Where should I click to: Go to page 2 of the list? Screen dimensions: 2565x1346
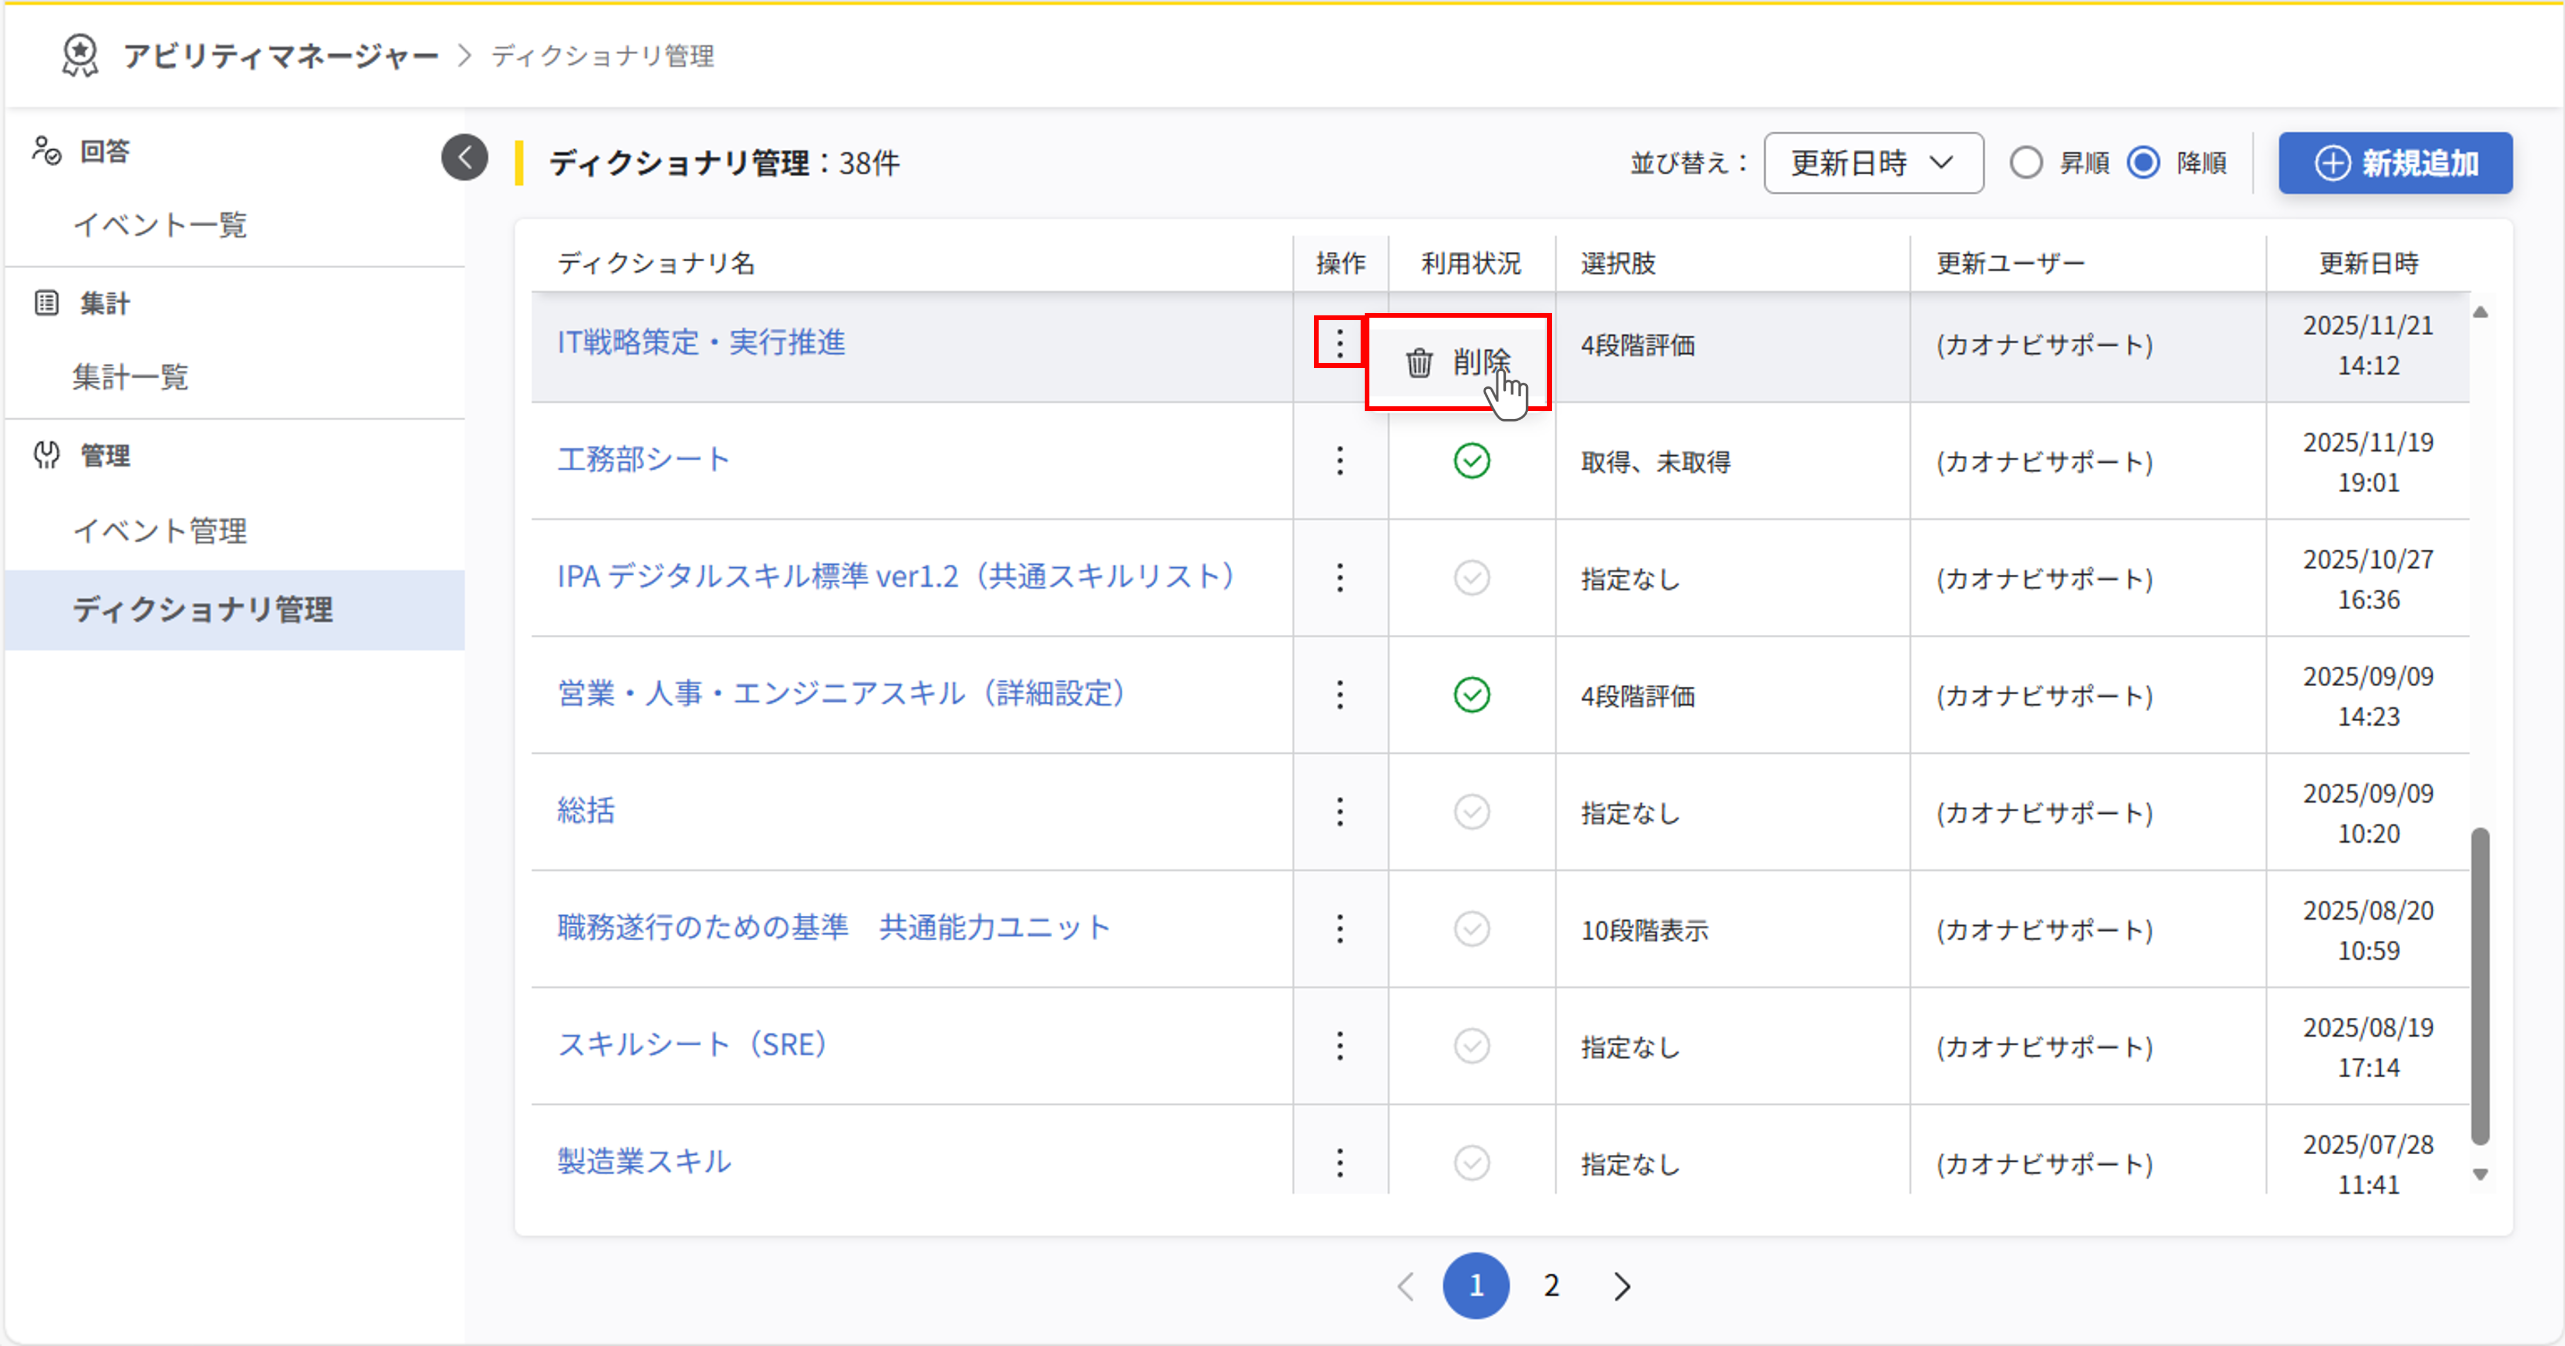pos(1549,1285)
